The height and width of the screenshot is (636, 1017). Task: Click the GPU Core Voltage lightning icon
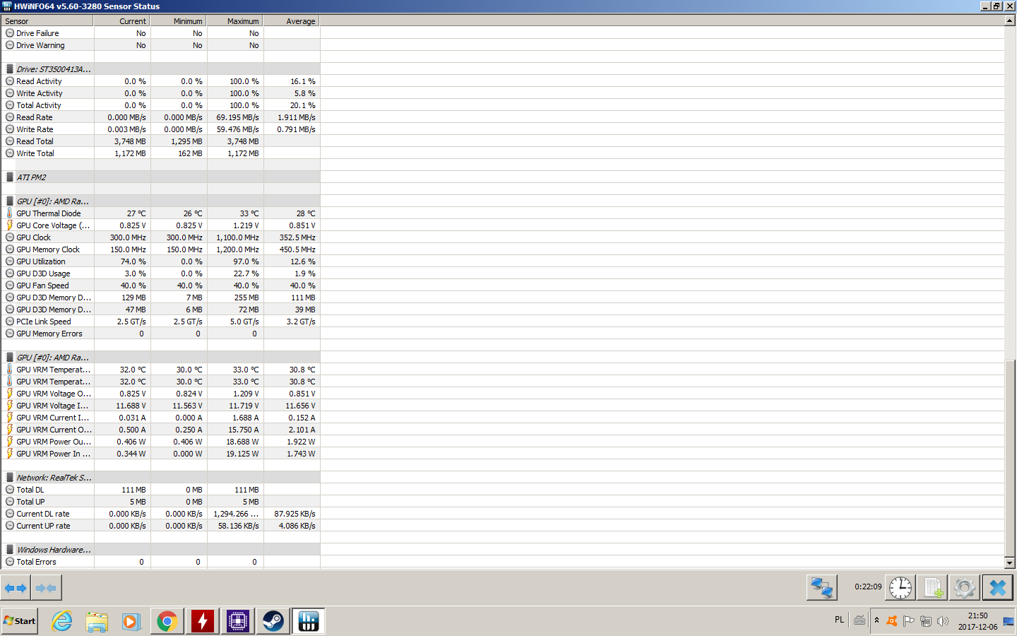[x=10, y=225]
